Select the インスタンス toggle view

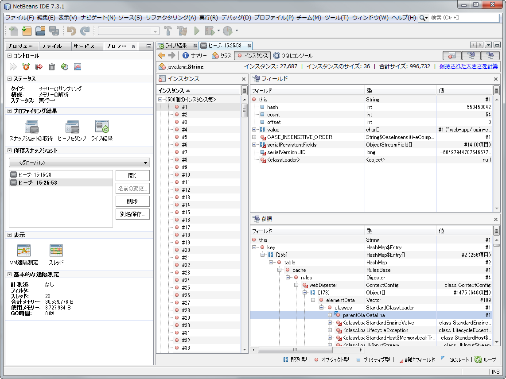pyautogui.click(x=252, y=55)
